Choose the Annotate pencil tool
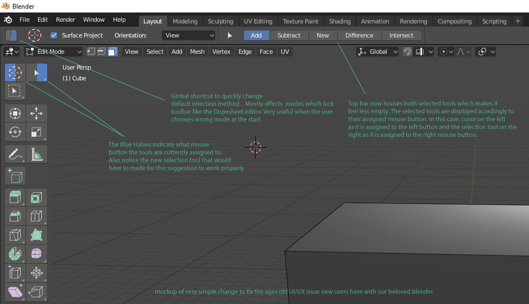Viewport: 529px width, 304px height. click(15, 154)
